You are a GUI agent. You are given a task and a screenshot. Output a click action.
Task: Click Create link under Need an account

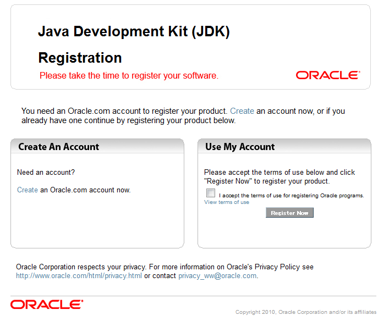[x=28, y=190]
